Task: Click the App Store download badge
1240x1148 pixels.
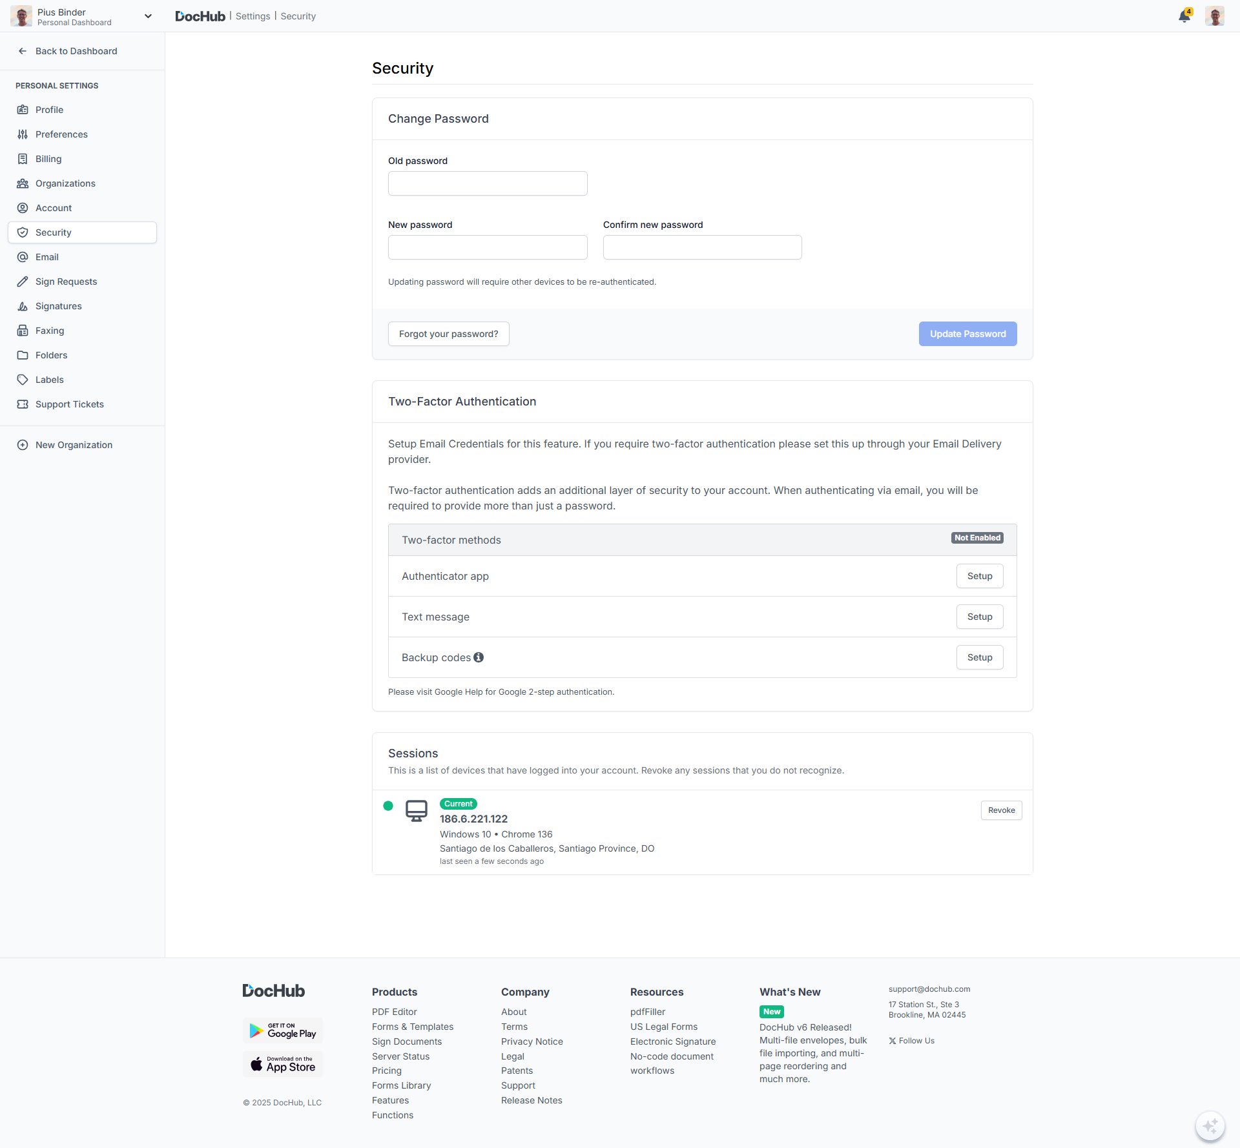Action: (283, 1064)
